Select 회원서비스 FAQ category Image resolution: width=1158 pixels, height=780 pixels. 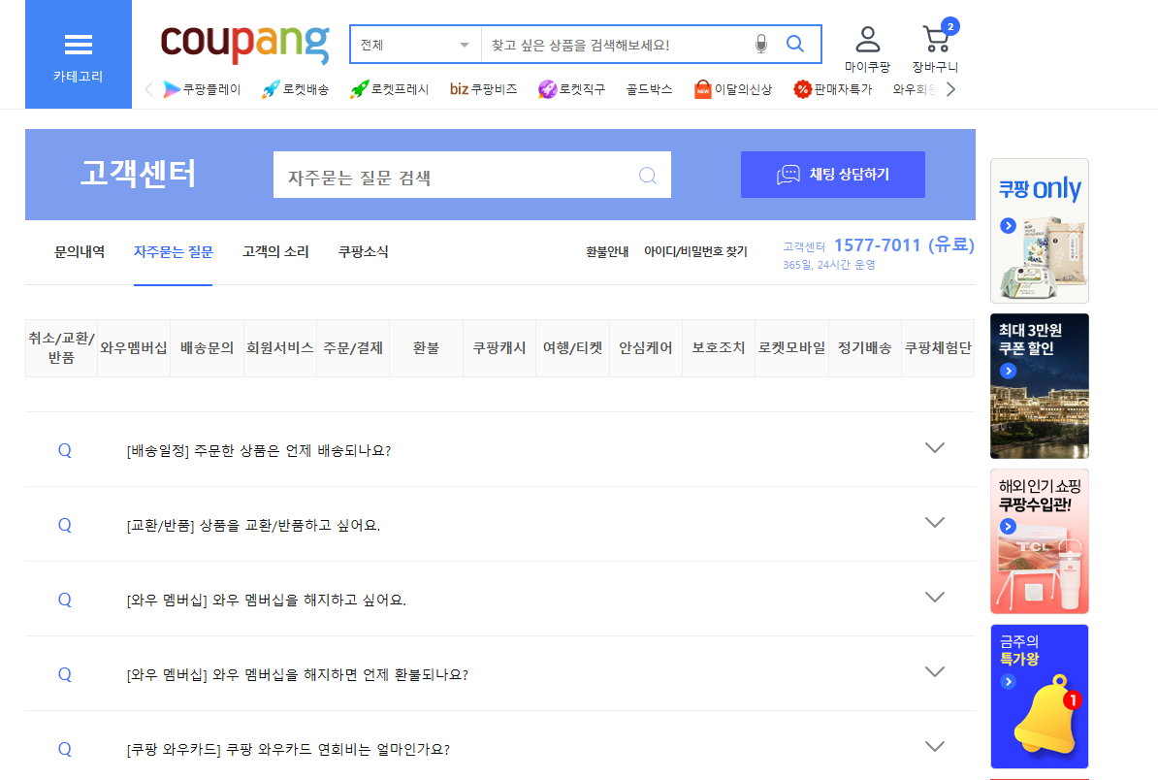(x=280, y=348)
